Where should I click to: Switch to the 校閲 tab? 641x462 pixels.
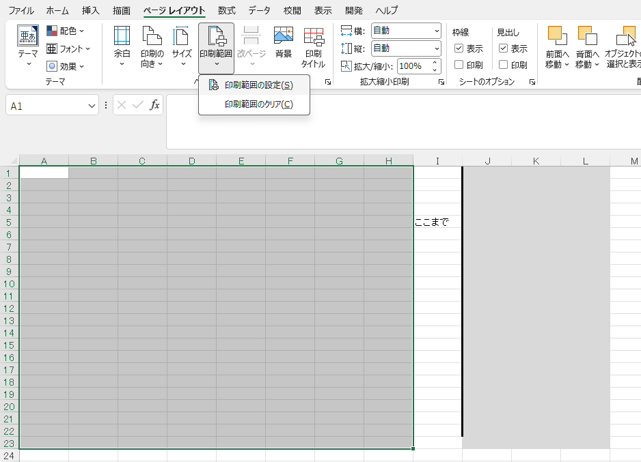point(292,11)
